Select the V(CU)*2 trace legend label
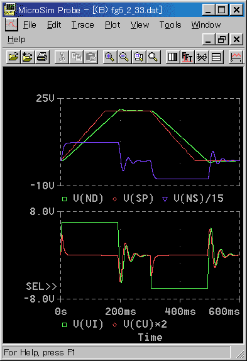Image resolution: width=247 pixels, height=361 pixels. coord(145,325)
